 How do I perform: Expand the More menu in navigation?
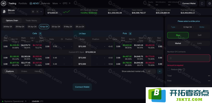pyautogui.click(x=57, y=3)
